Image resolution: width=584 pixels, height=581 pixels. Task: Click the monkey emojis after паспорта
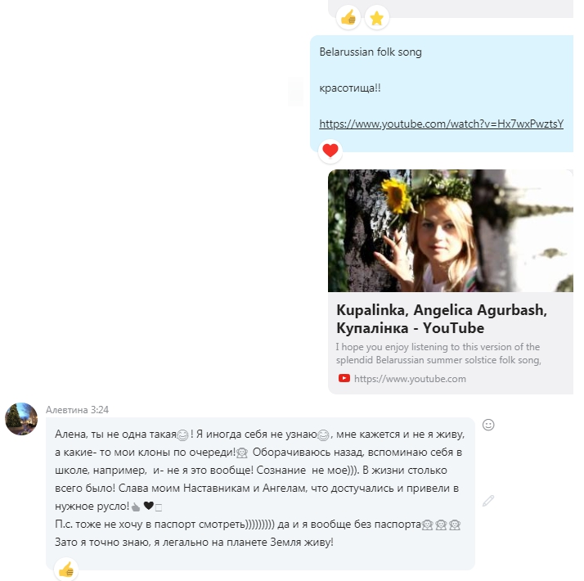click(441, 525)
